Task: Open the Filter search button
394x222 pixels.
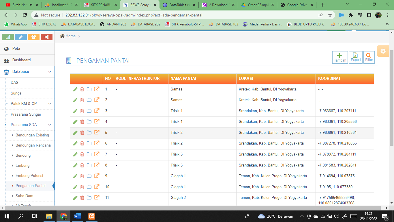Action: (x=369, y=58)
